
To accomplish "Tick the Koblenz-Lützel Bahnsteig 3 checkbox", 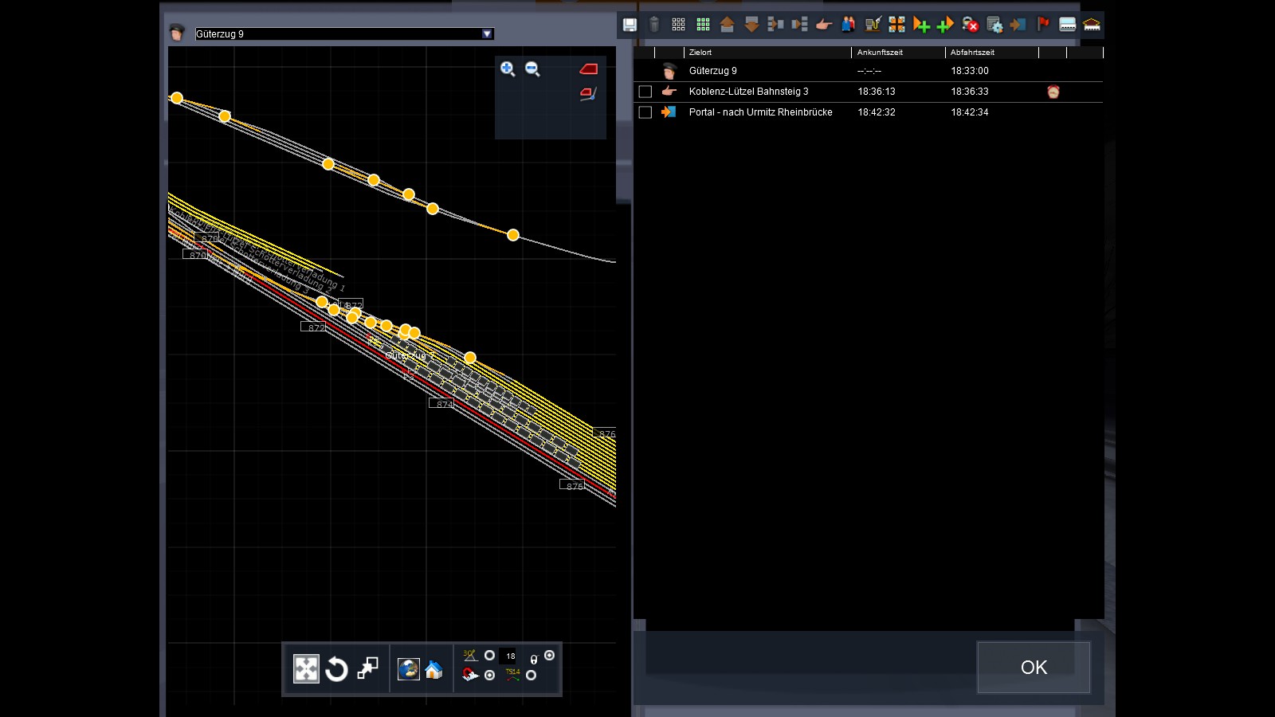I will [645, 92].
